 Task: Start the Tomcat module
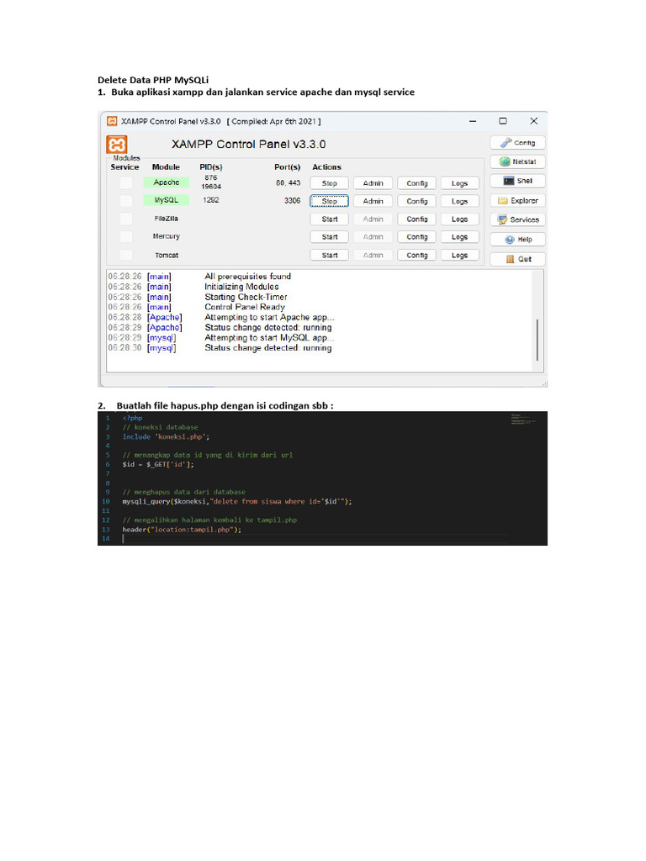coord(329,256)
